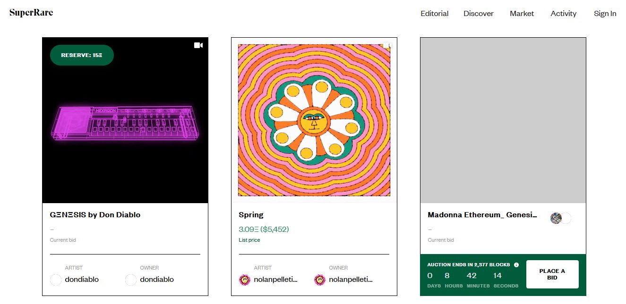The width and height of the screenshot is (626, 304).
Task: Click the auction blocks info icon
Action: click(516, 265)
